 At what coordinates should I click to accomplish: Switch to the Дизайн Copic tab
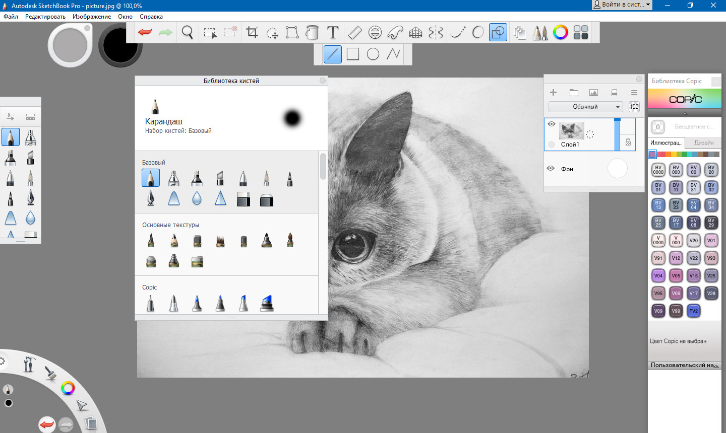point(704,143)
